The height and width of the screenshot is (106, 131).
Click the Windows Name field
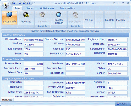[x=34, y=40]
